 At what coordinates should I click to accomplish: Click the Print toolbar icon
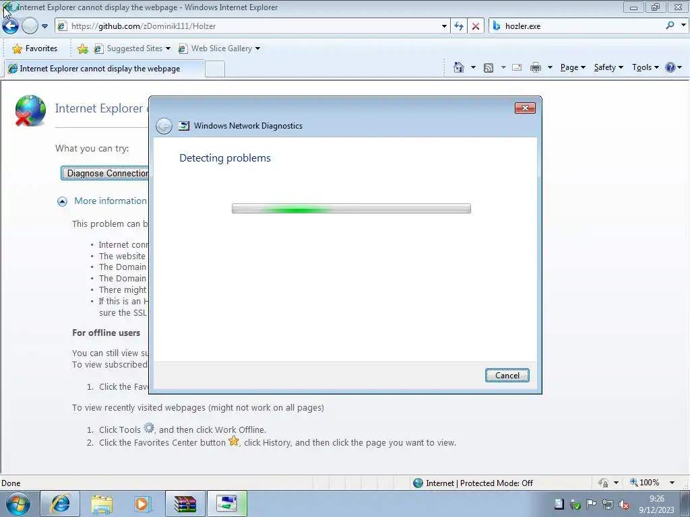[536, 67]
